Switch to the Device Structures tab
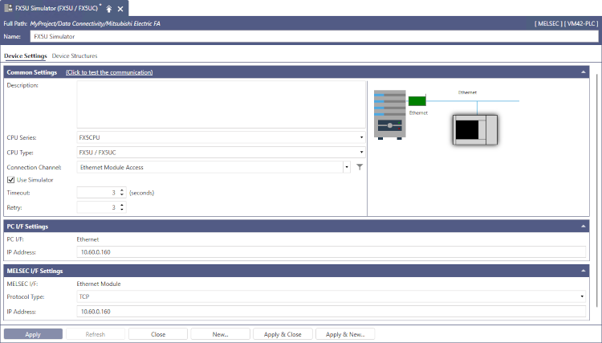 (x=75, y=55)
